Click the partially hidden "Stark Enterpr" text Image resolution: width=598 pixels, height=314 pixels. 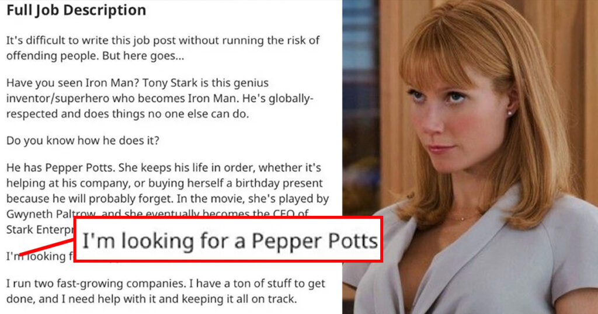tap(40, 230)
